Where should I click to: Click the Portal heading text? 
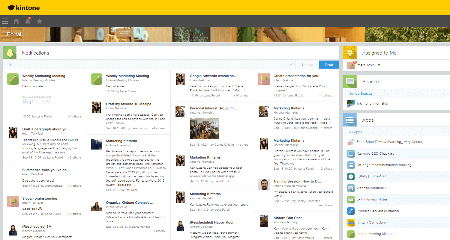click(x=14, y=34)
